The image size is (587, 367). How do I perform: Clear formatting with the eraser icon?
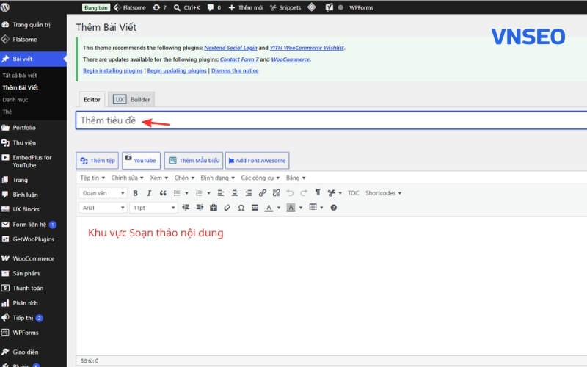tap(227, 208)
